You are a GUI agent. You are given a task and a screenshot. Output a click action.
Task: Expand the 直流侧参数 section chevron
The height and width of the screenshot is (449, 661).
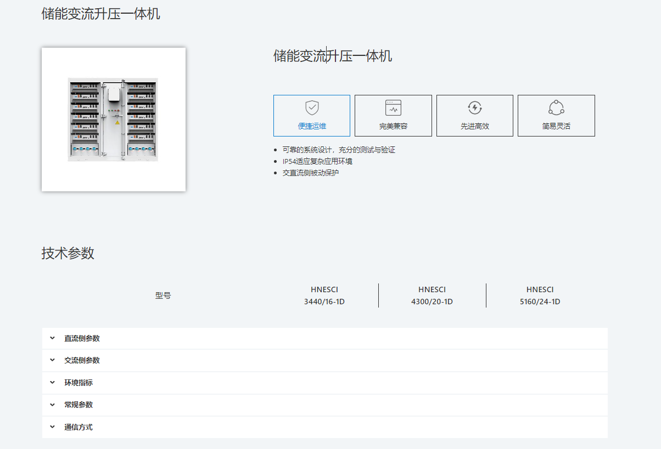pyautogui.click(x=53, y=338)
